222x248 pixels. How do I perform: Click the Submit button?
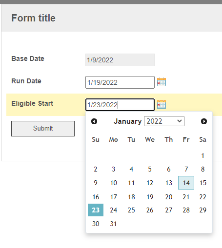(x=43, y=129)
